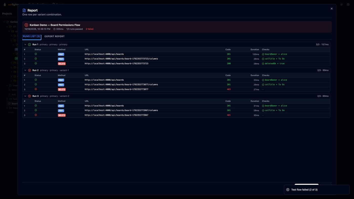The width and height of the screenshot is (354, 199).
Task: Collapse Run 1 with its chevron
Action: pyautogui.click(x=25, y=45)
